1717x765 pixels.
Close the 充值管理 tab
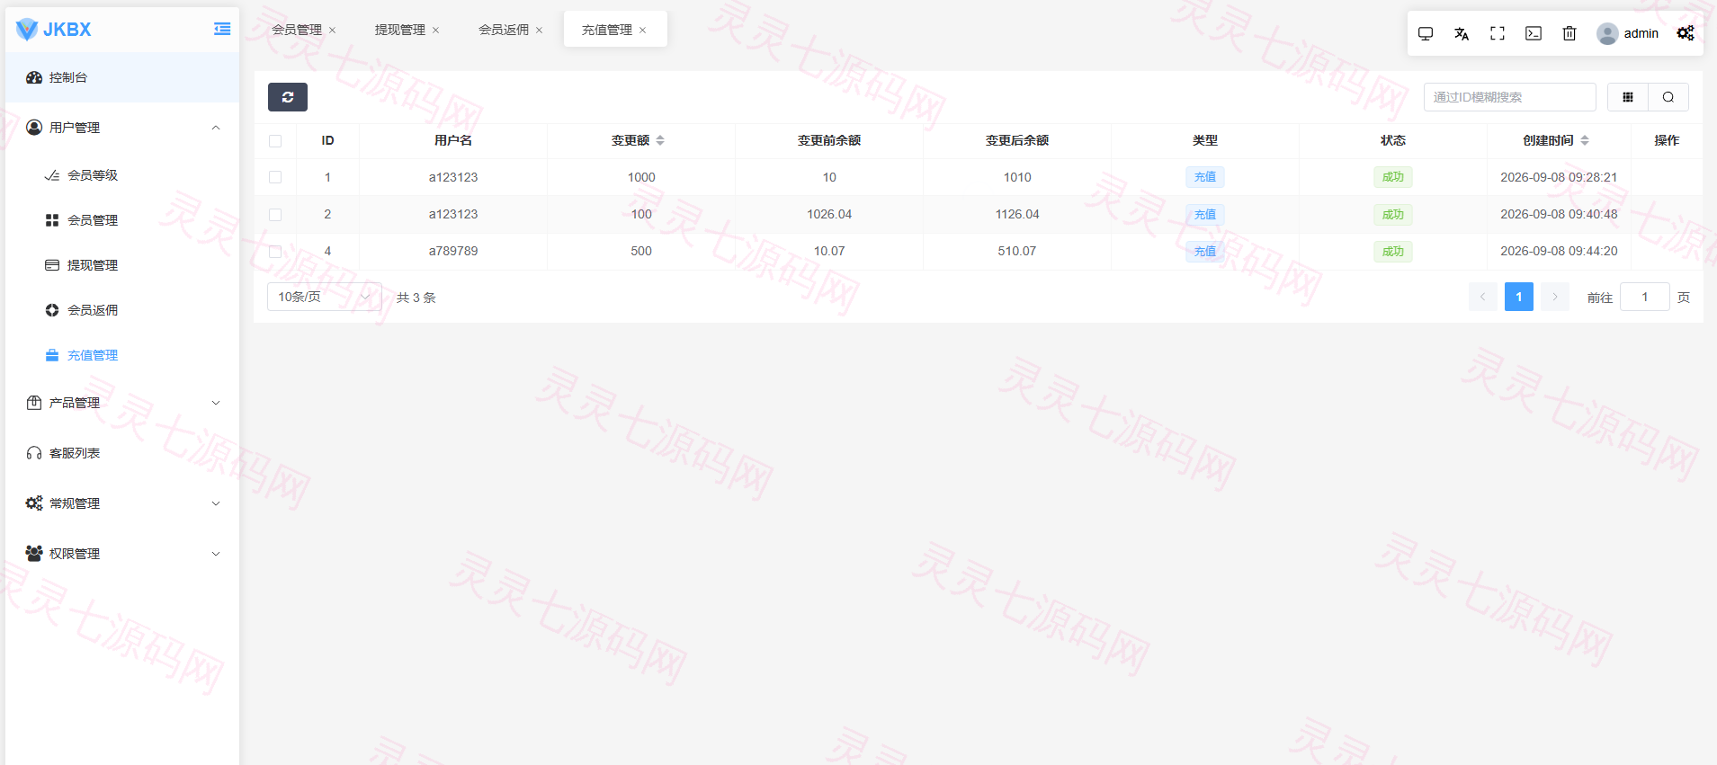tap(643, 31)
